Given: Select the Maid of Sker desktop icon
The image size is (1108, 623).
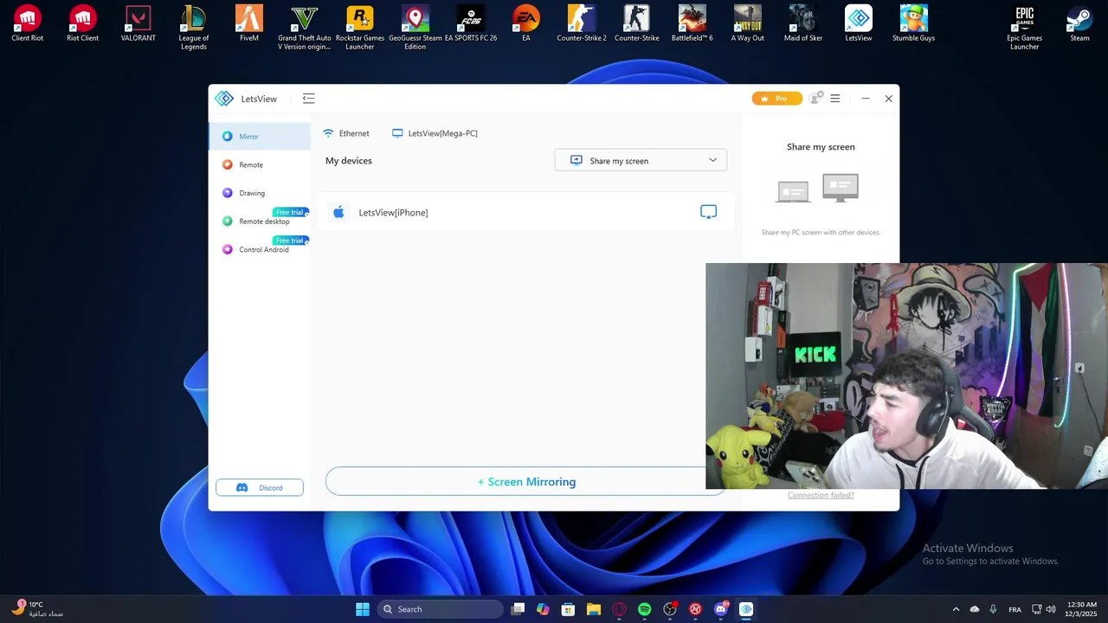Looking at the screenshot, I should (x=803, y=24).
